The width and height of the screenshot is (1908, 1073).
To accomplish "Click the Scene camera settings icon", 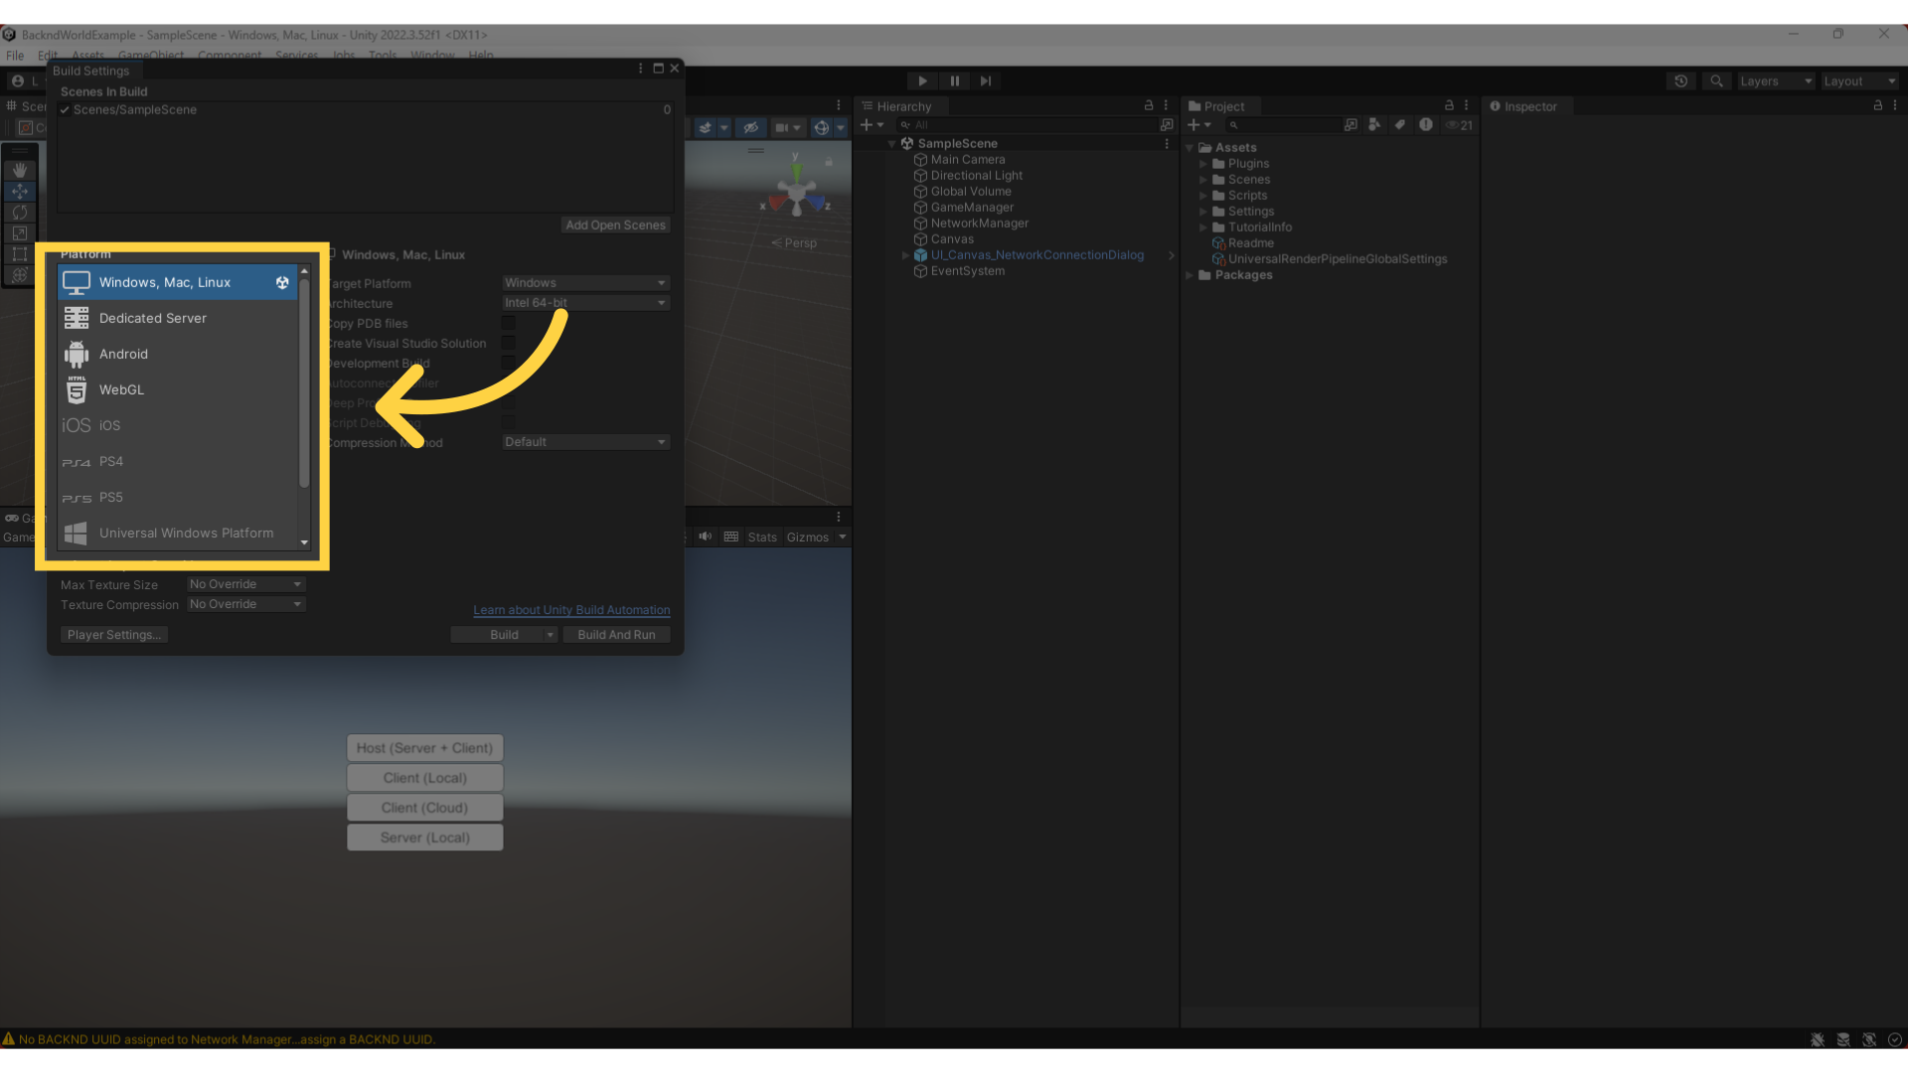I will pyautogui.click(x=787, y=127).
